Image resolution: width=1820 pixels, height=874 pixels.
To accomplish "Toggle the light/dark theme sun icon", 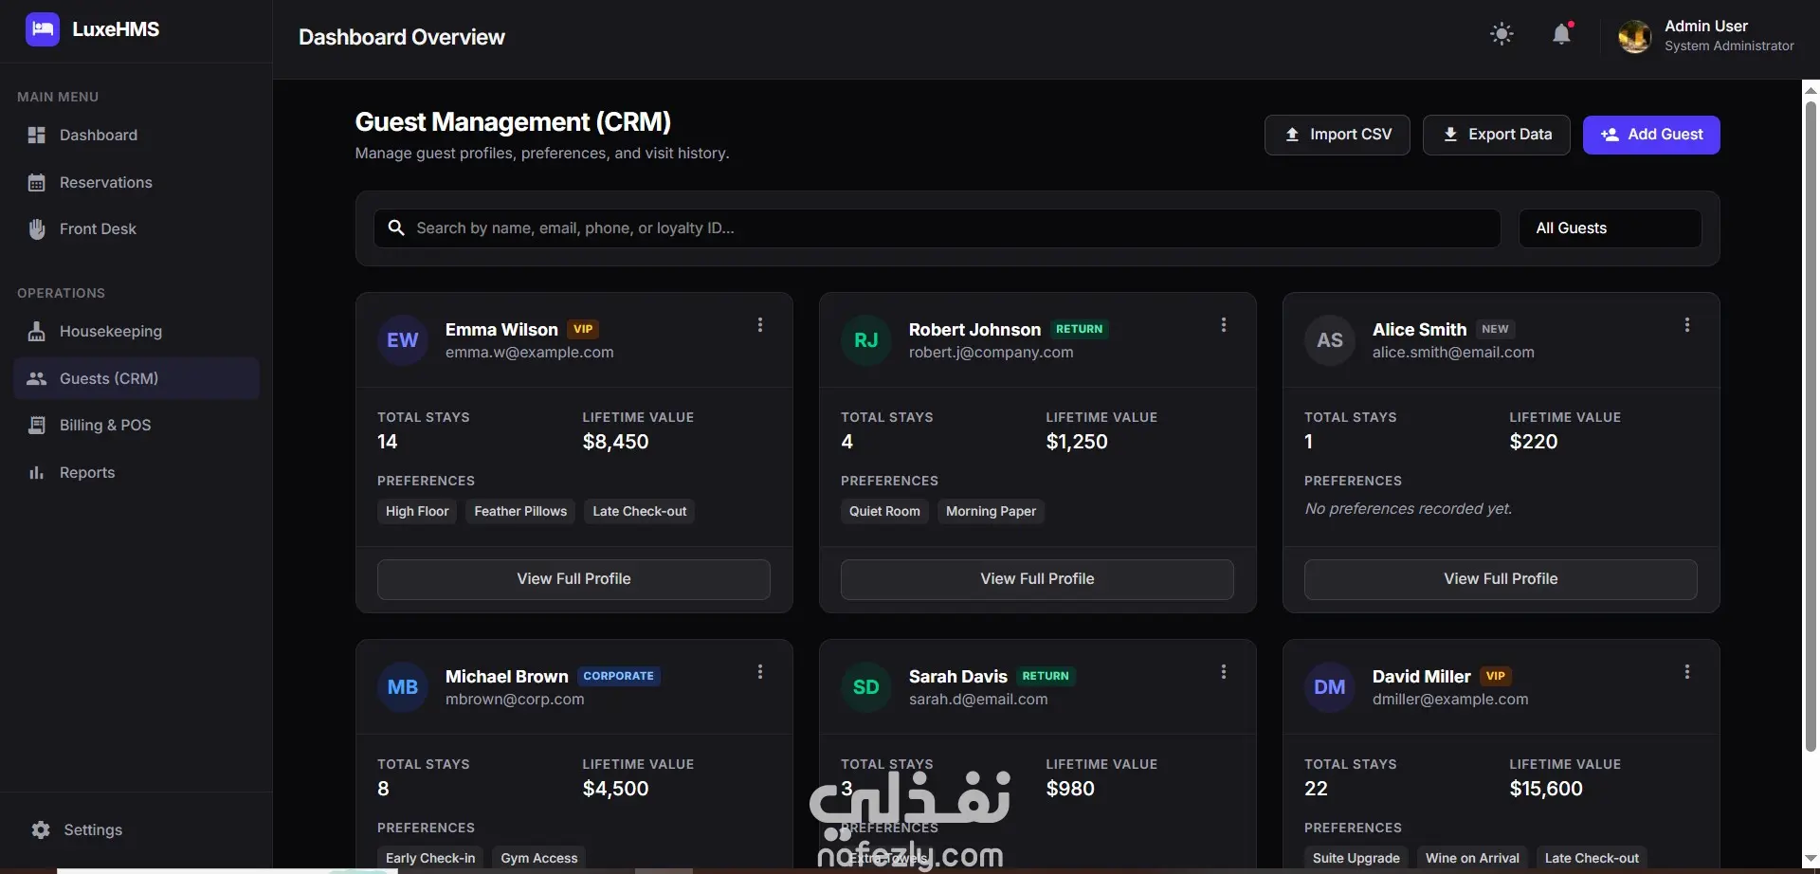I will (x=1501, y=34).
